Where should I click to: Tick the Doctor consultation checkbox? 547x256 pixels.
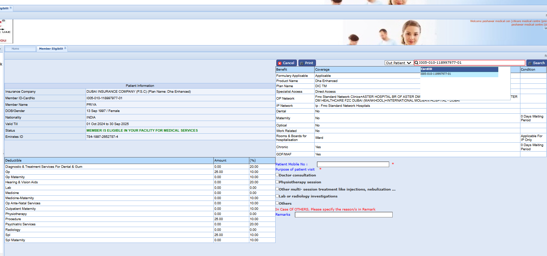coord(277,175)
